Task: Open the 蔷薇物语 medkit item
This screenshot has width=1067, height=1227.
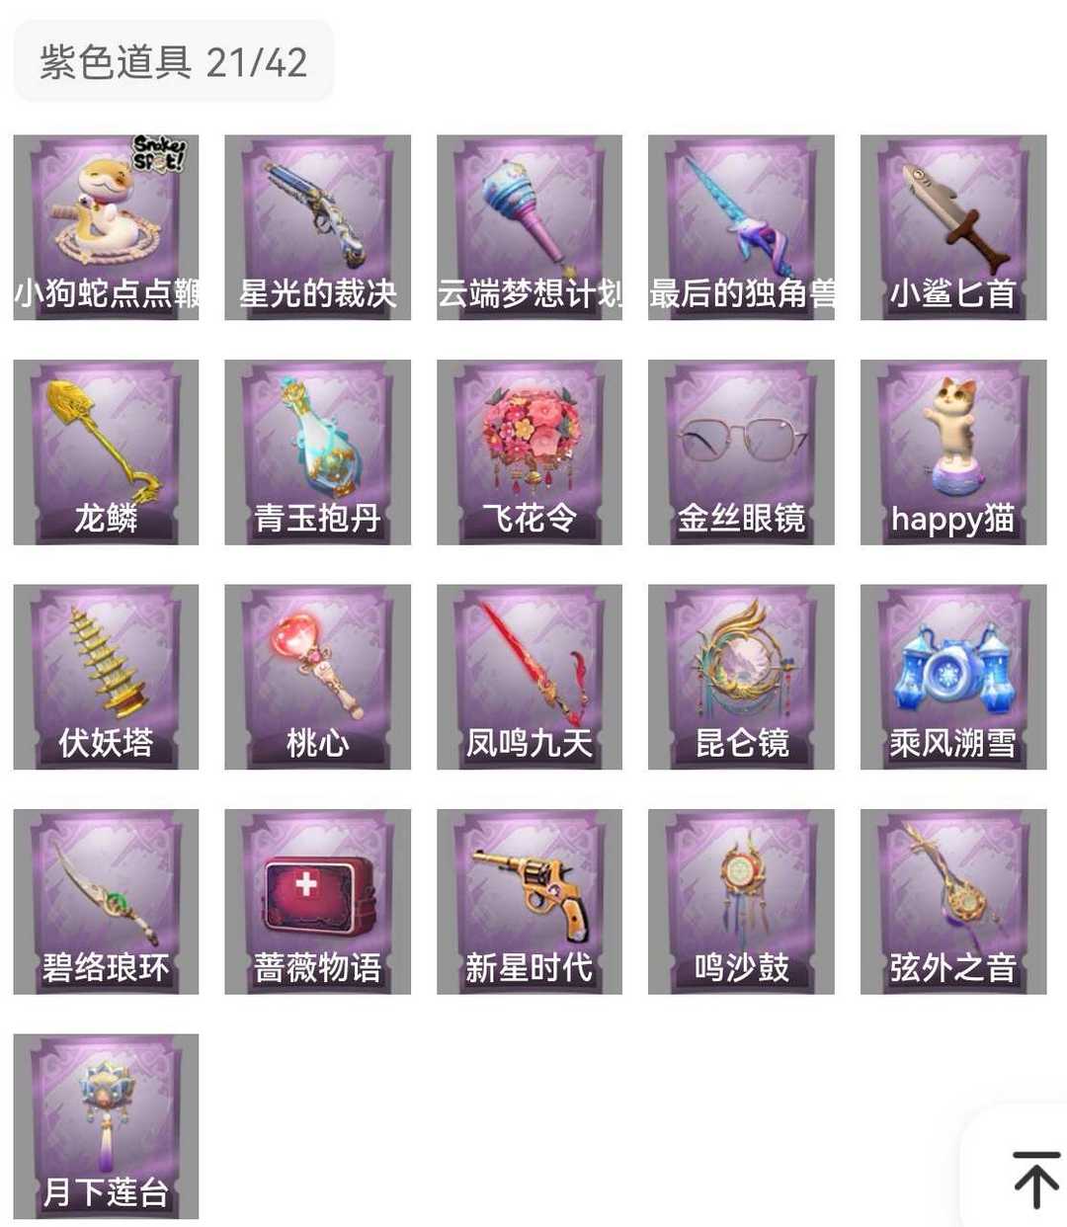Action: [x=317, y=902]
